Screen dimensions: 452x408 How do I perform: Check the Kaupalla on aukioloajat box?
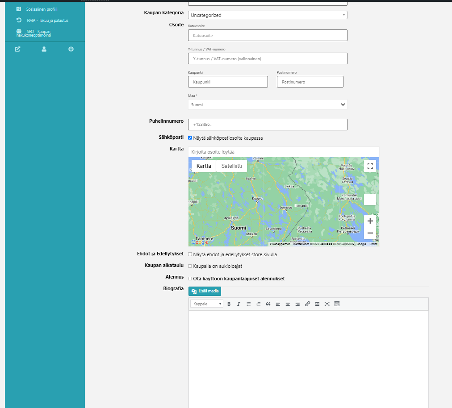pos(190,266)
